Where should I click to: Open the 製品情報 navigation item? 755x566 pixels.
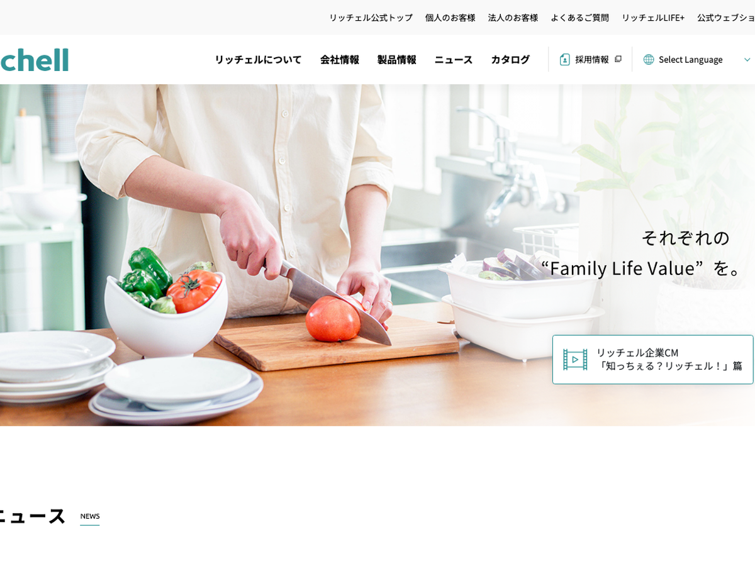click(x=397, y=60)
